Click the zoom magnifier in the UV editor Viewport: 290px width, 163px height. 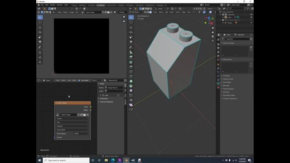coord(124,17)
